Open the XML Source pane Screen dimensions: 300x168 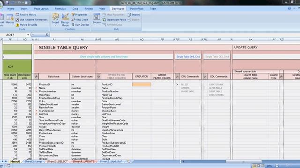tap(97, 19)
